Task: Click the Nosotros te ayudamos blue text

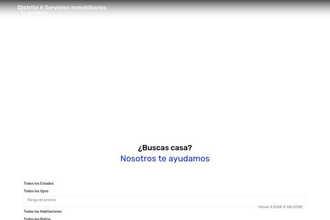Action: (165, 158)
